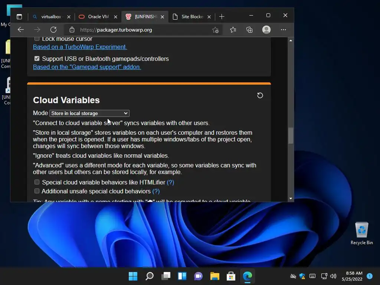Open Collections in Edge toolbar
The image size is (380, 285).
249,30
